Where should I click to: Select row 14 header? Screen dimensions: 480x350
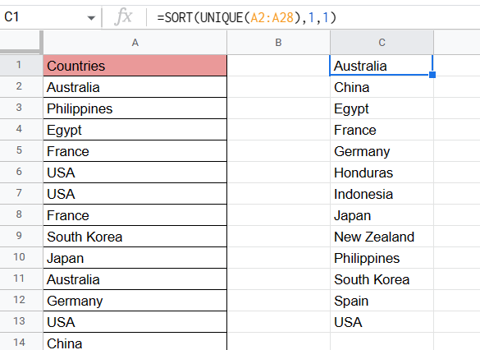[x=21, y=342]
